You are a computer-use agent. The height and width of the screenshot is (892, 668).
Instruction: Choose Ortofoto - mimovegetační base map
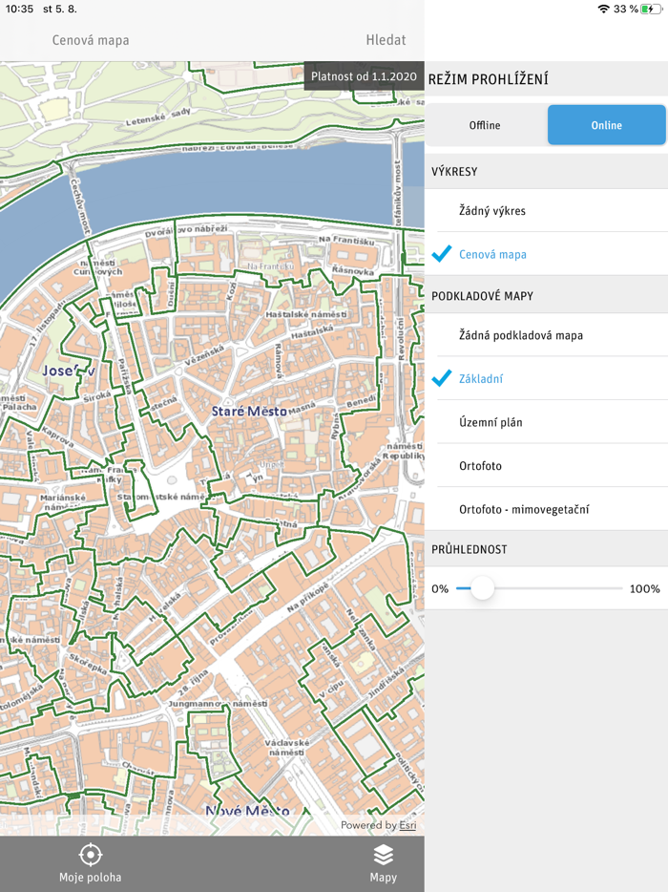pos(547,509)
